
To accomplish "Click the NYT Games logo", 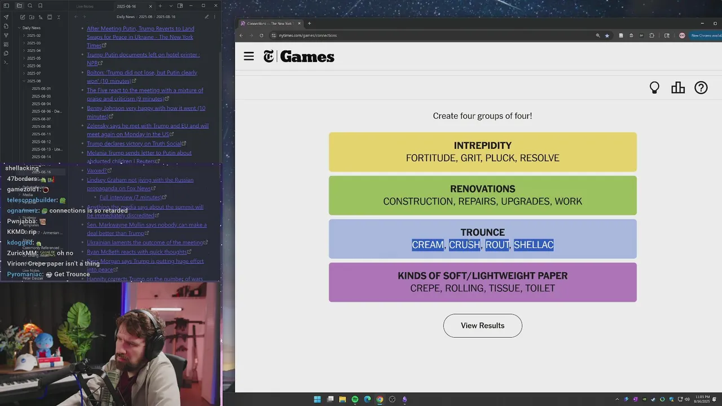I will pos(299,56).
